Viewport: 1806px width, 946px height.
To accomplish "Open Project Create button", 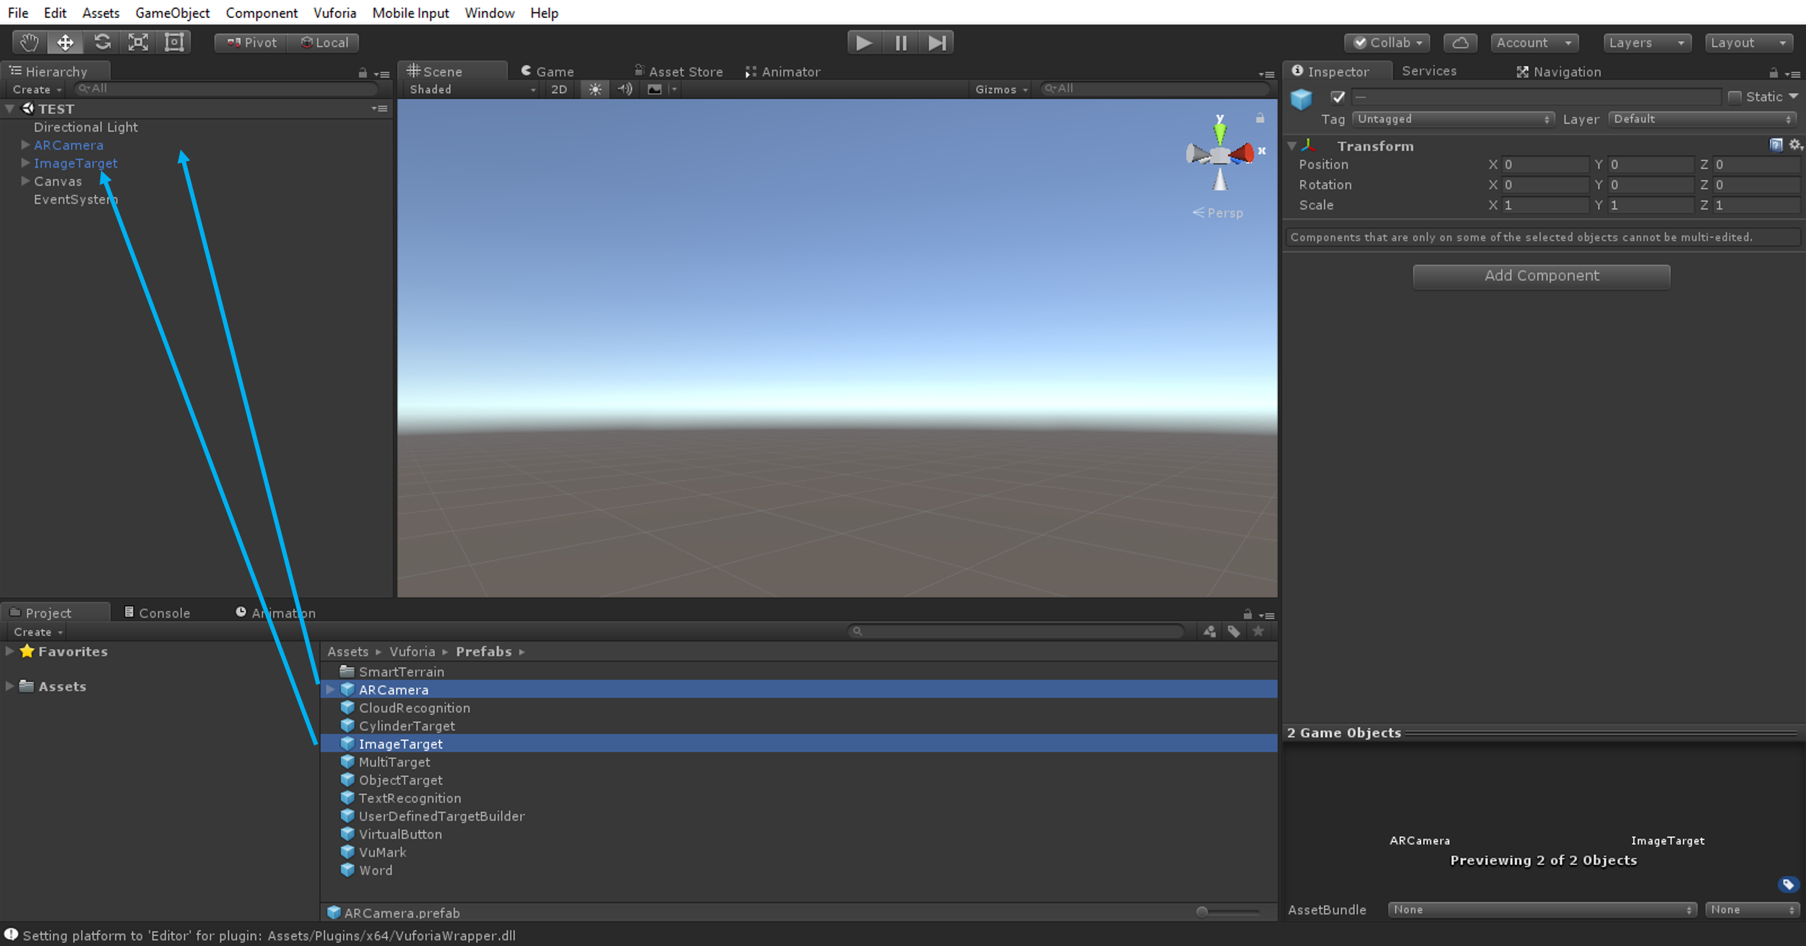I will 38,632.
